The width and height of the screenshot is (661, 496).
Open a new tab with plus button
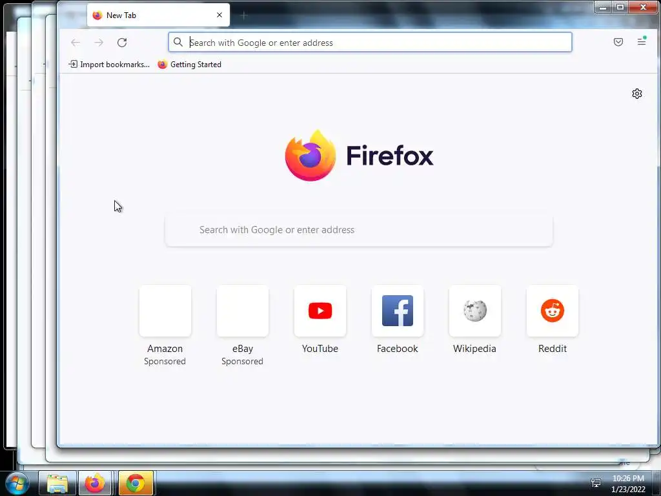(x=243, y=15)
